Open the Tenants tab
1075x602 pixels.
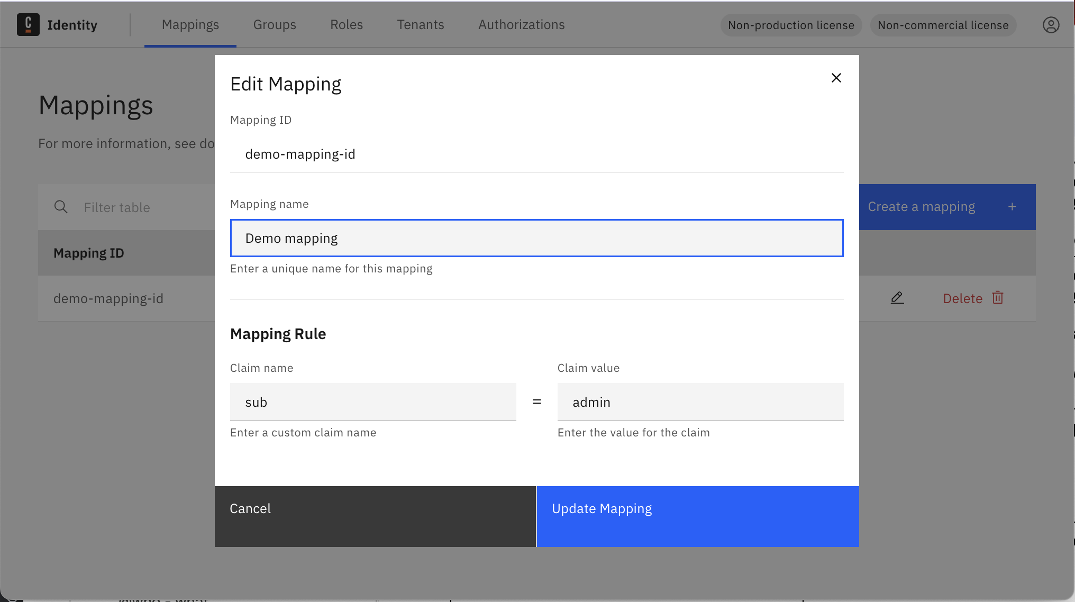tap(420, 24)
